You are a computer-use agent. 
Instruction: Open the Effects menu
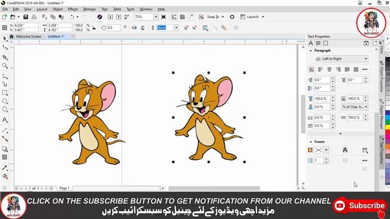click(x=73, y=9)
